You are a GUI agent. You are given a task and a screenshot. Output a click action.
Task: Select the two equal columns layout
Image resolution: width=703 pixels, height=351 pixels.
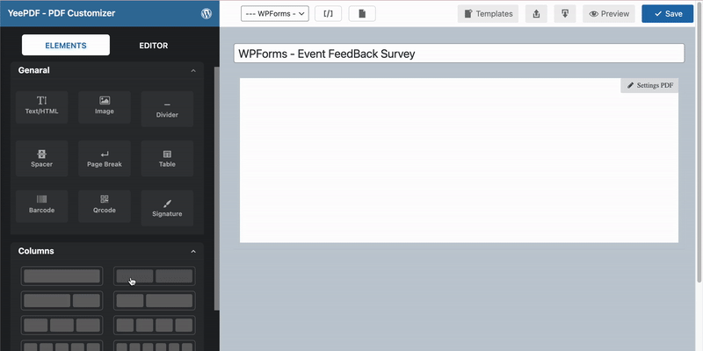(x=155, y=276)
